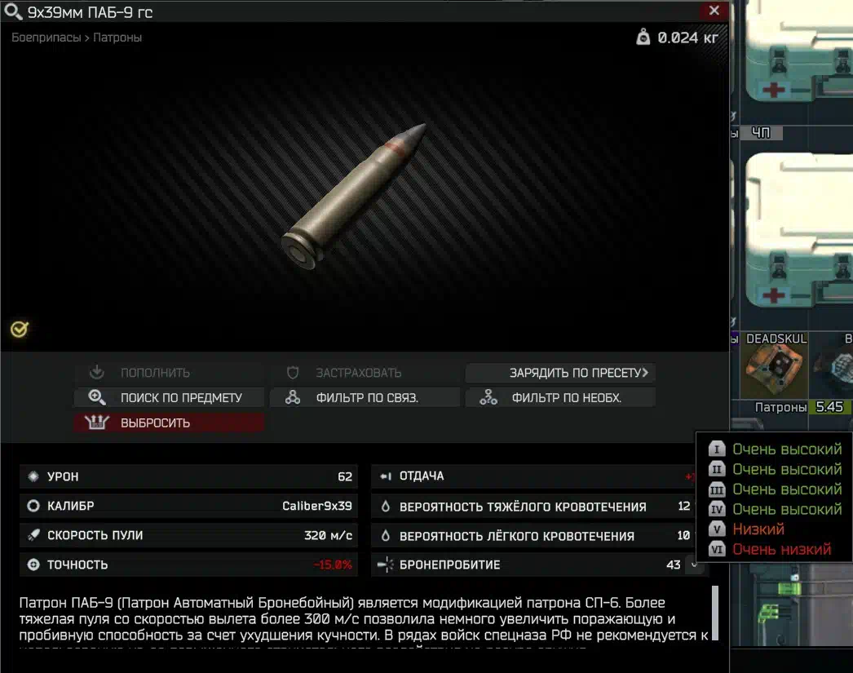Viewport: 853px width, 673px height.
Task: Click the weight icon beside 0.024 кг
Action: 643,37
